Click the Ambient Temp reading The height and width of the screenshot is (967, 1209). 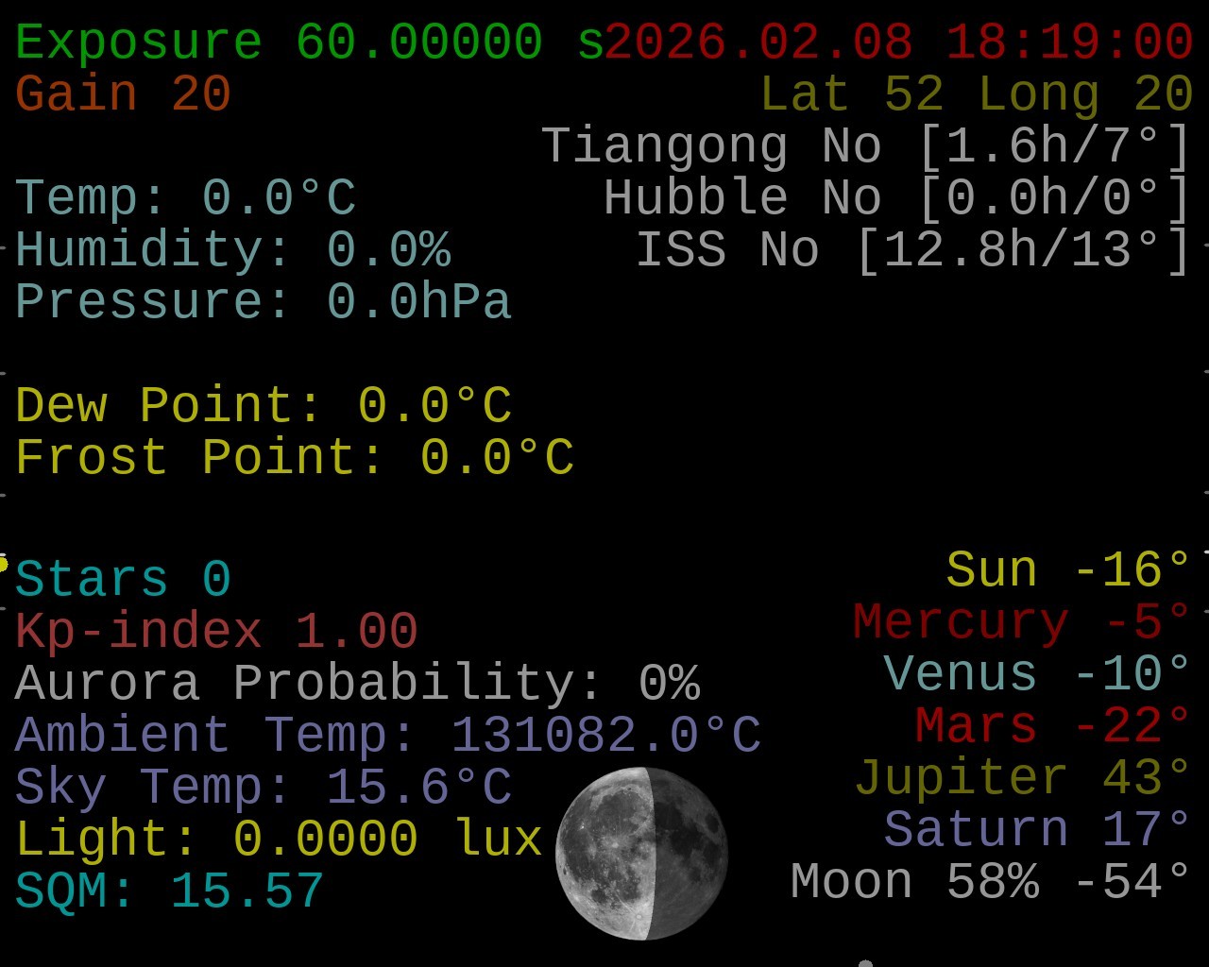388,735
